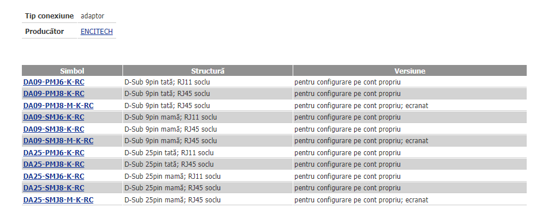The image size is (552, 211).
Task: Open the DA25-SMJ8-M-K-RC link
Action: (59, 200)
